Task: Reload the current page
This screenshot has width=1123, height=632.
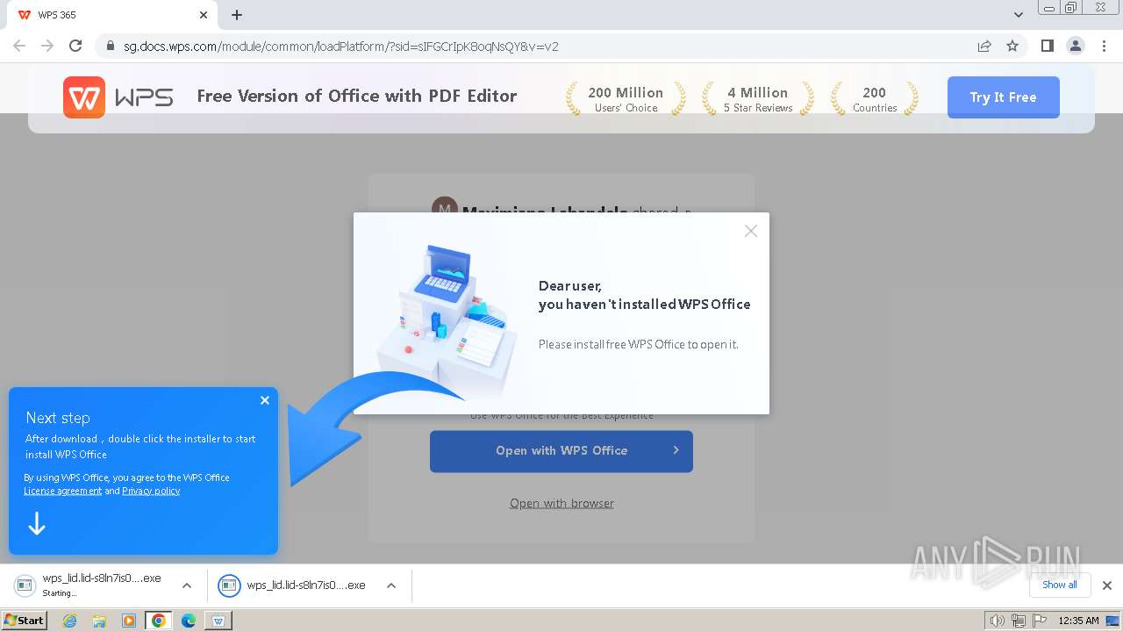Action: (x=75, y=46)
